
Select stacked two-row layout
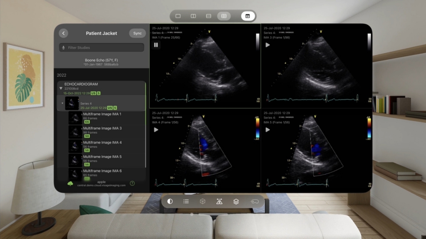click(209, 16)
